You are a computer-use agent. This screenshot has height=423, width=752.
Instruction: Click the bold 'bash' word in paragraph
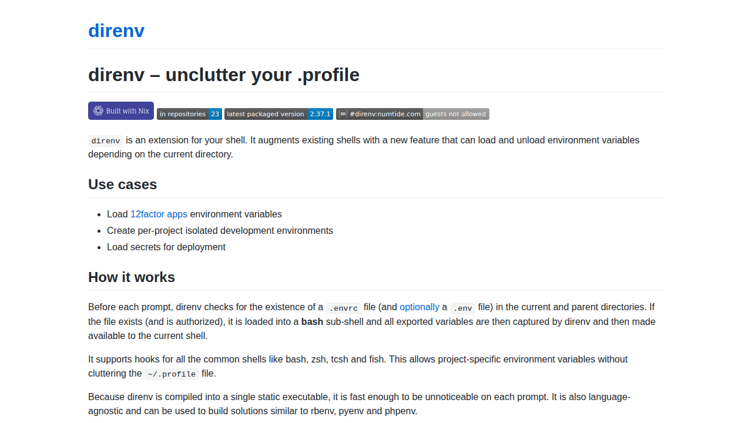click(313, 322)
